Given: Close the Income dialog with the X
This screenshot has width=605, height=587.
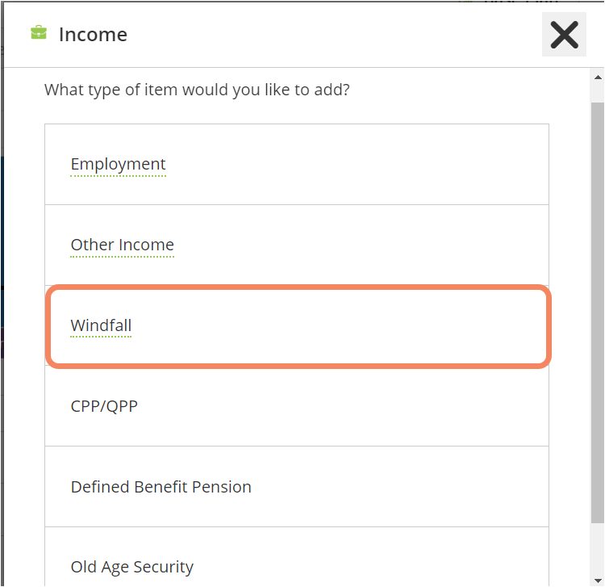Looking at the screenshot, I should pyautogui.click(x=564, y=35).
